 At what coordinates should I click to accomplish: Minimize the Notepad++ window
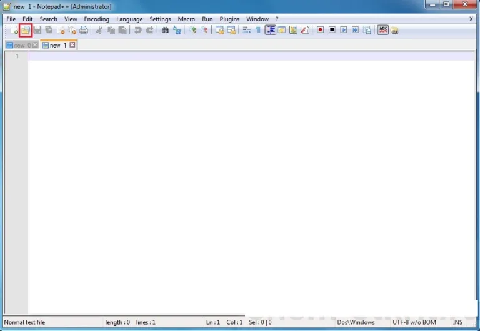pyautogui.click(x=432, y=4)
